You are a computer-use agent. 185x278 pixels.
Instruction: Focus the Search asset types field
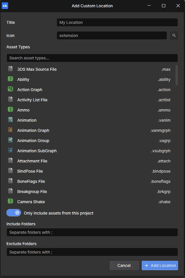(92, 58)
